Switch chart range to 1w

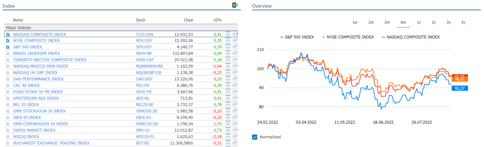click(355, 22)
